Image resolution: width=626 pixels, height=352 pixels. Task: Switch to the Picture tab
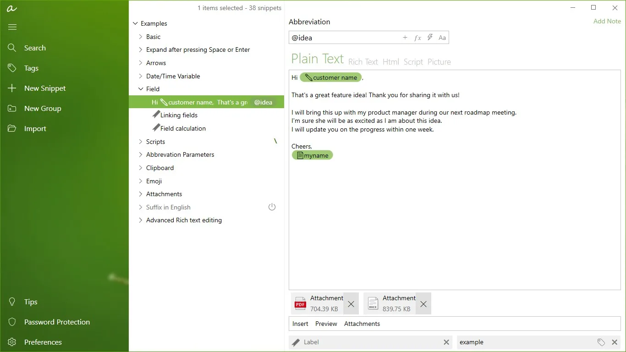(x=439, y=62)
